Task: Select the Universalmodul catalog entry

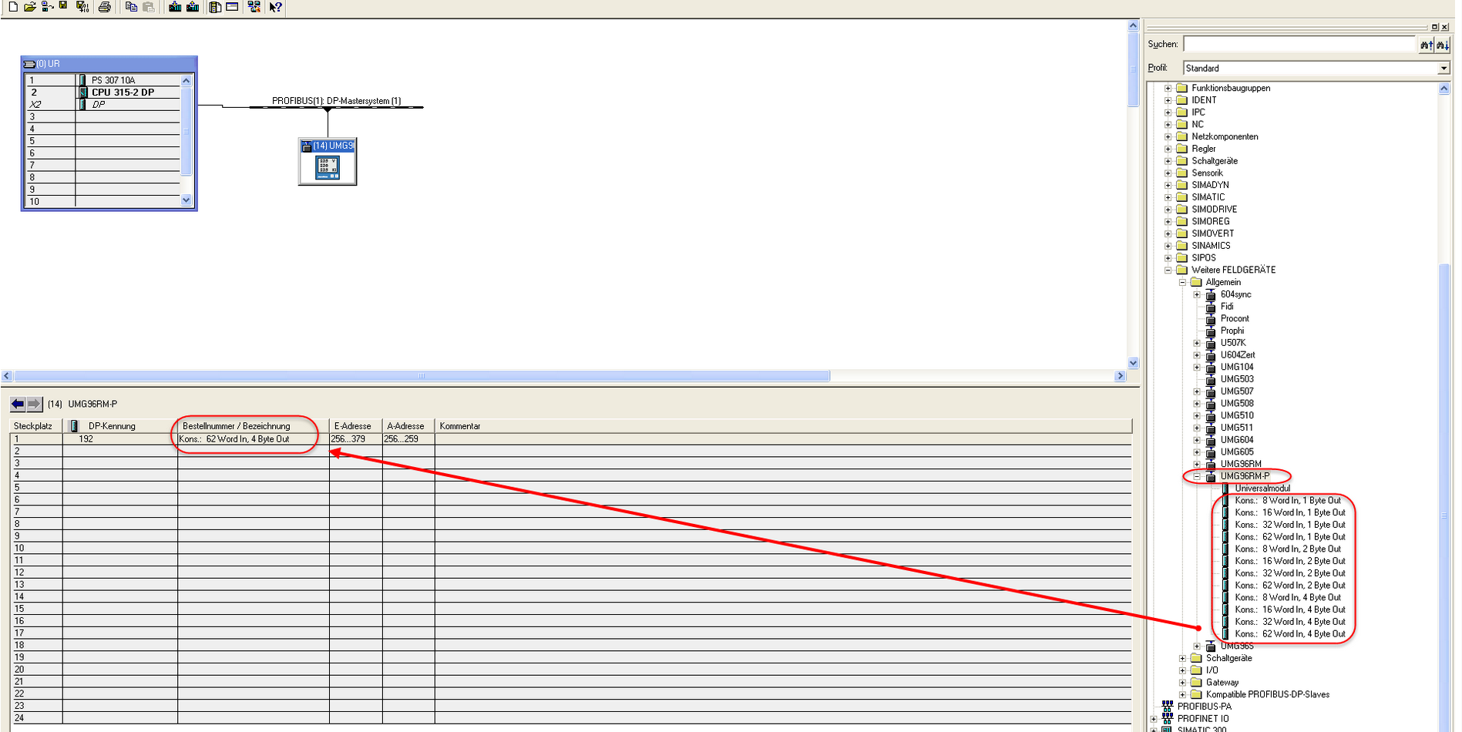Action: coord(1262,489)
